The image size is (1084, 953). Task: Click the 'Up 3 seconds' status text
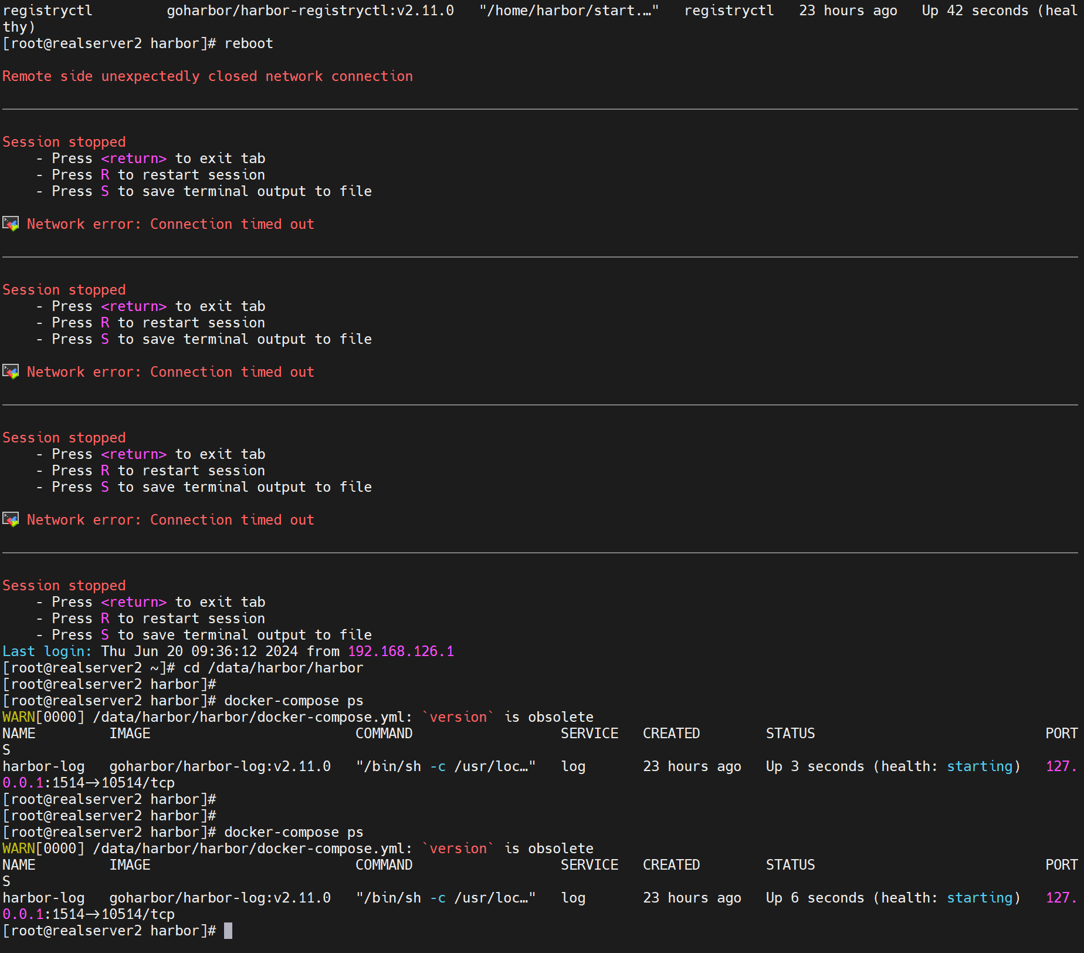(x=814, y=766)
